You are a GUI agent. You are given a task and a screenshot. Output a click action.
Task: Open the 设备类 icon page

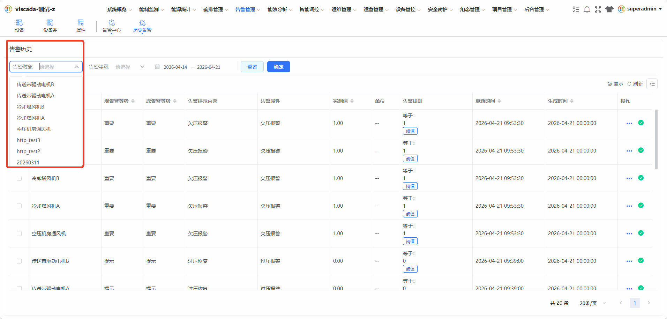point(50,23)
